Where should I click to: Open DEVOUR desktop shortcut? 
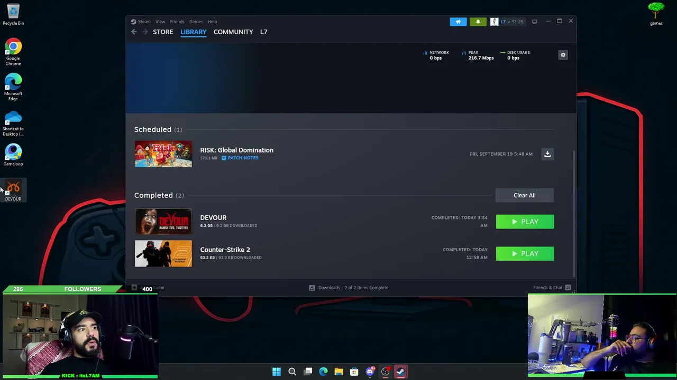(x=13, y=191)
